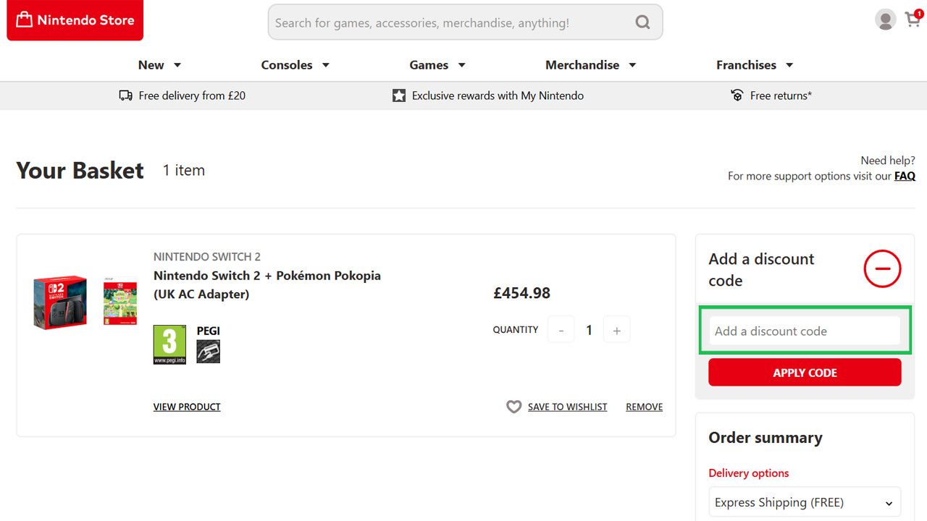Collapse discount code section with minus icon
The width and height of the screenshot is (927, 521).
pyautogui.click(x=882, y=269)
